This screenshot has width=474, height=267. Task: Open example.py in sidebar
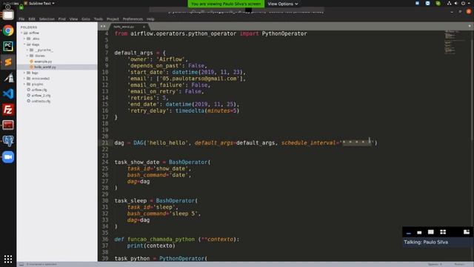point(43,62)
